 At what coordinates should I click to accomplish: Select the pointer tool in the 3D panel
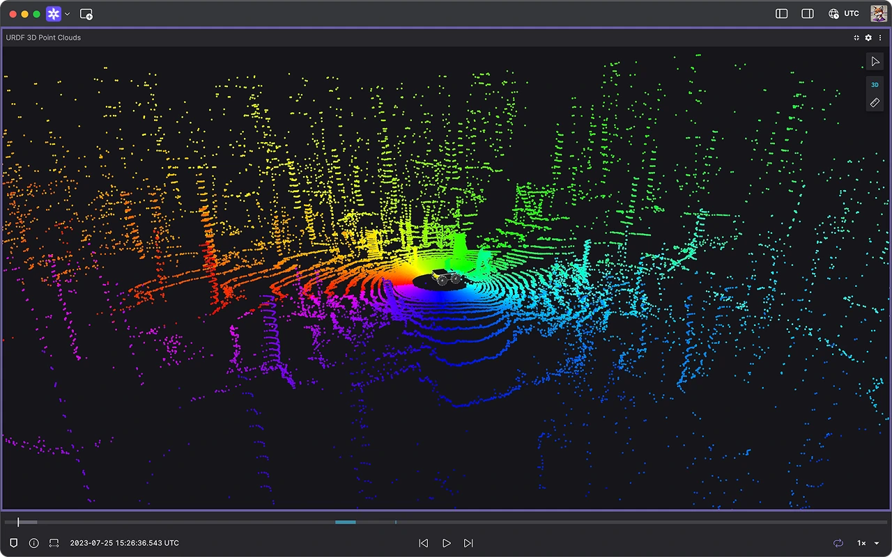tap(875, 61)
